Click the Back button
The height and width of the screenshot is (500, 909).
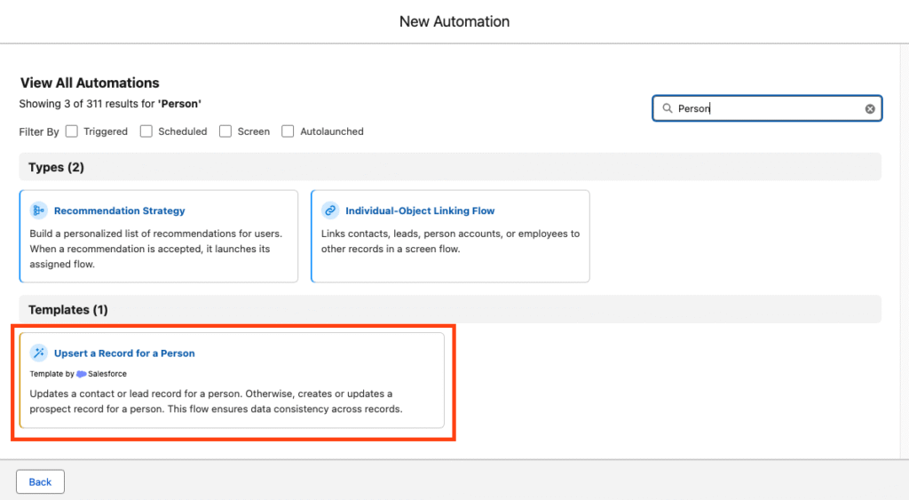tap(40, 481)
